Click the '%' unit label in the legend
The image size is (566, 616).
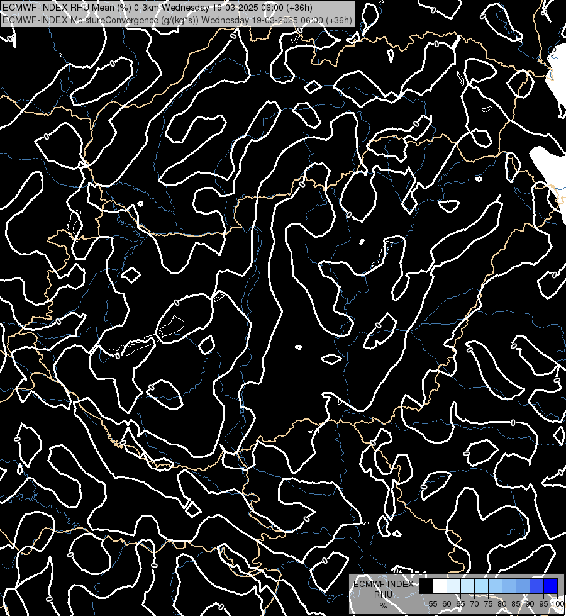click(383, 605)
